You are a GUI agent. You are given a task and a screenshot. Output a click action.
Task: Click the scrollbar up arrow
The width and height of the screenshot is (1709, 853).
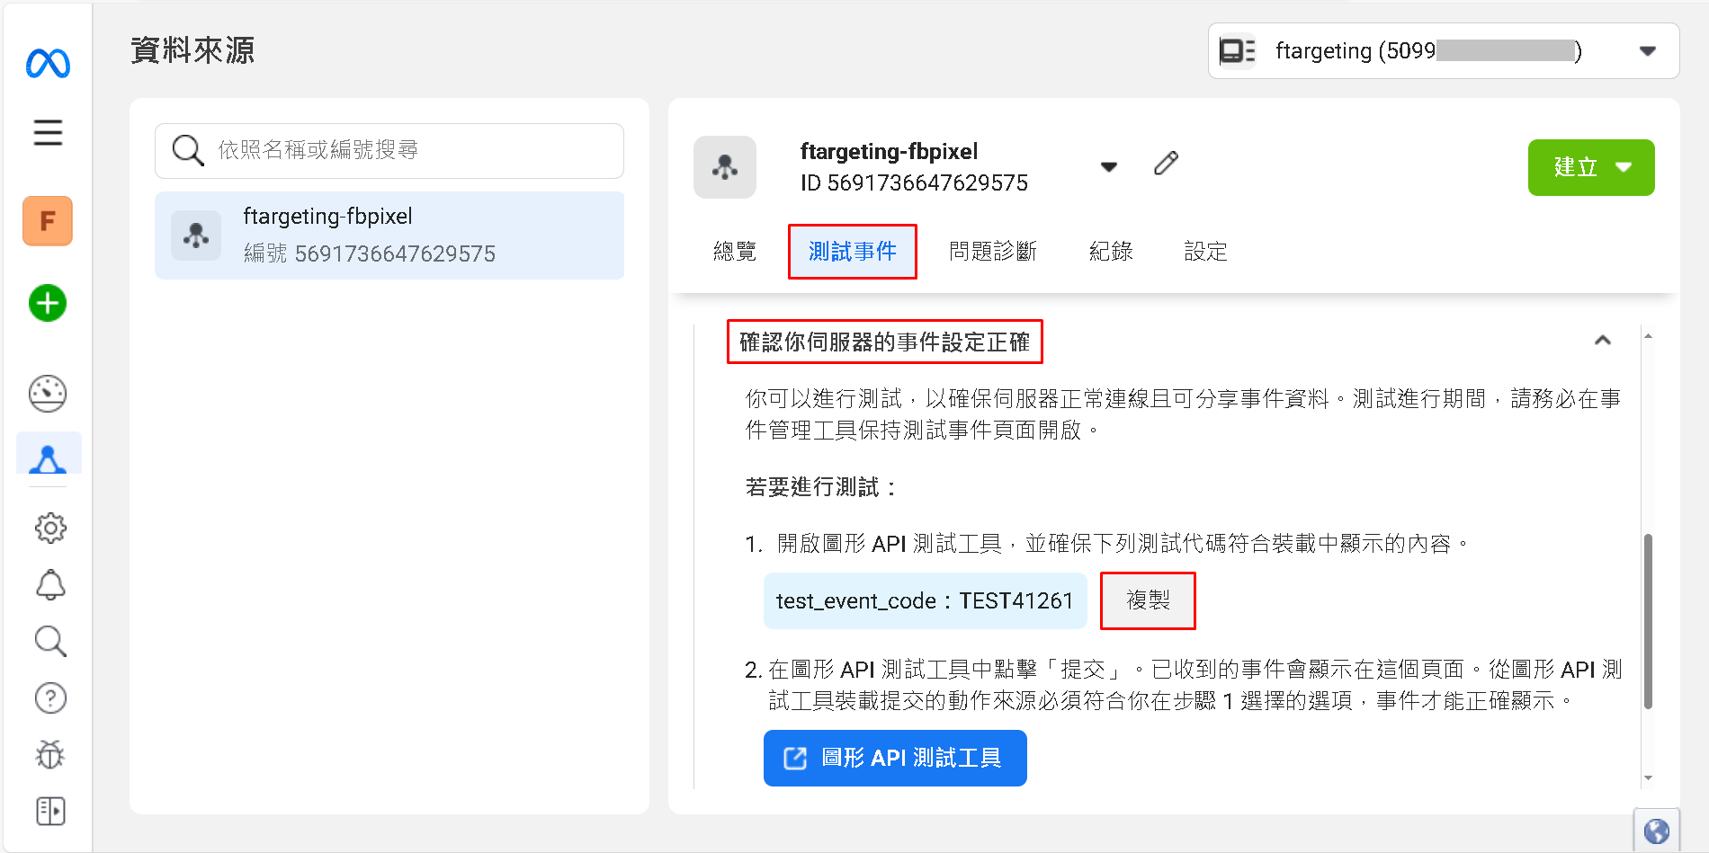click(1648, 335)
